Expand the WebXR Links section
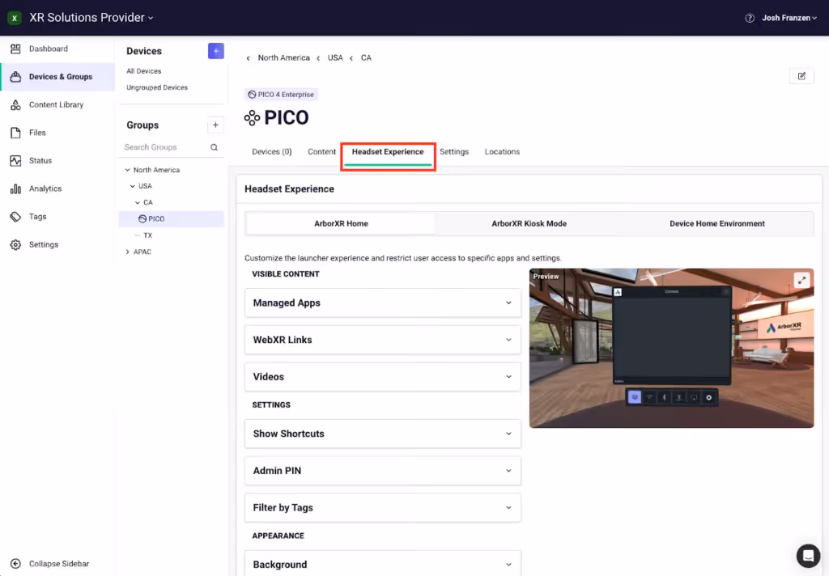Screen dimensions: 829x576 pos(383,340)
